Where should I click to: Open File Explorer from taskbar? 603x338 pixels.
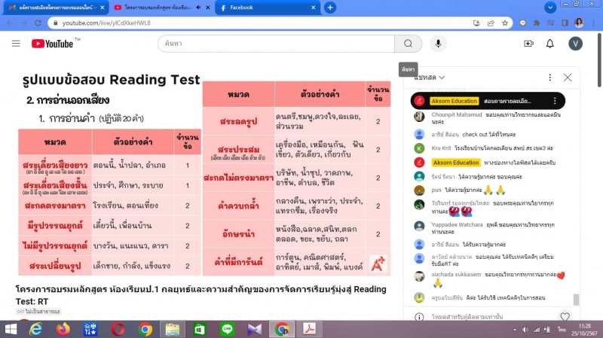173,329
